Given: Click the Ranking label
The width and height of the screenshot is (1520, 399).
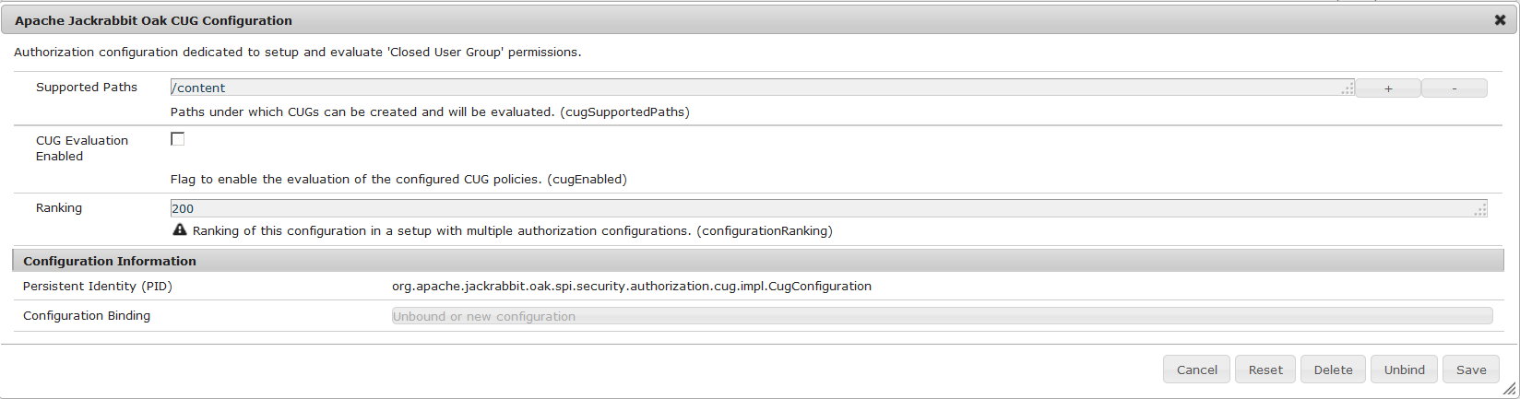Looking at the screenshot, I should click(x=59, y=208).
